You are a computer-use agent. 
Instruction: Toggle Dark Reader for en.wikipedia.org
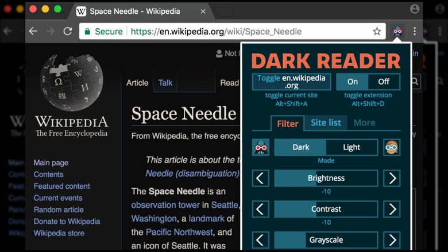pos(291,82)
